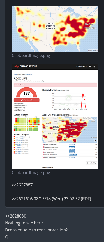The image size is (104, 242).
Task: Click the Drops equate to reaction/action? line
Action: tap(36, 230)
